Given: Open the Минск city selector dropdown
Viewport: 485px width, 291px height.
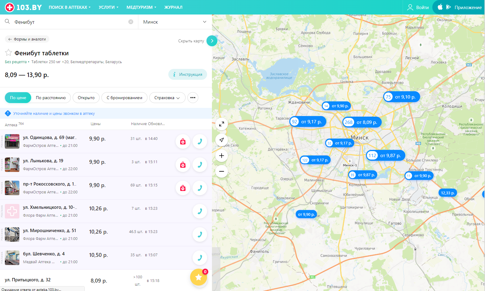Looking at the screenshot, I should 175,22.
